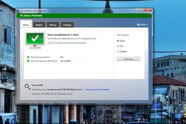This screenshot has height=124, width=186.
Task: Start scanning with Scan now button
Action: pos(128,59)
